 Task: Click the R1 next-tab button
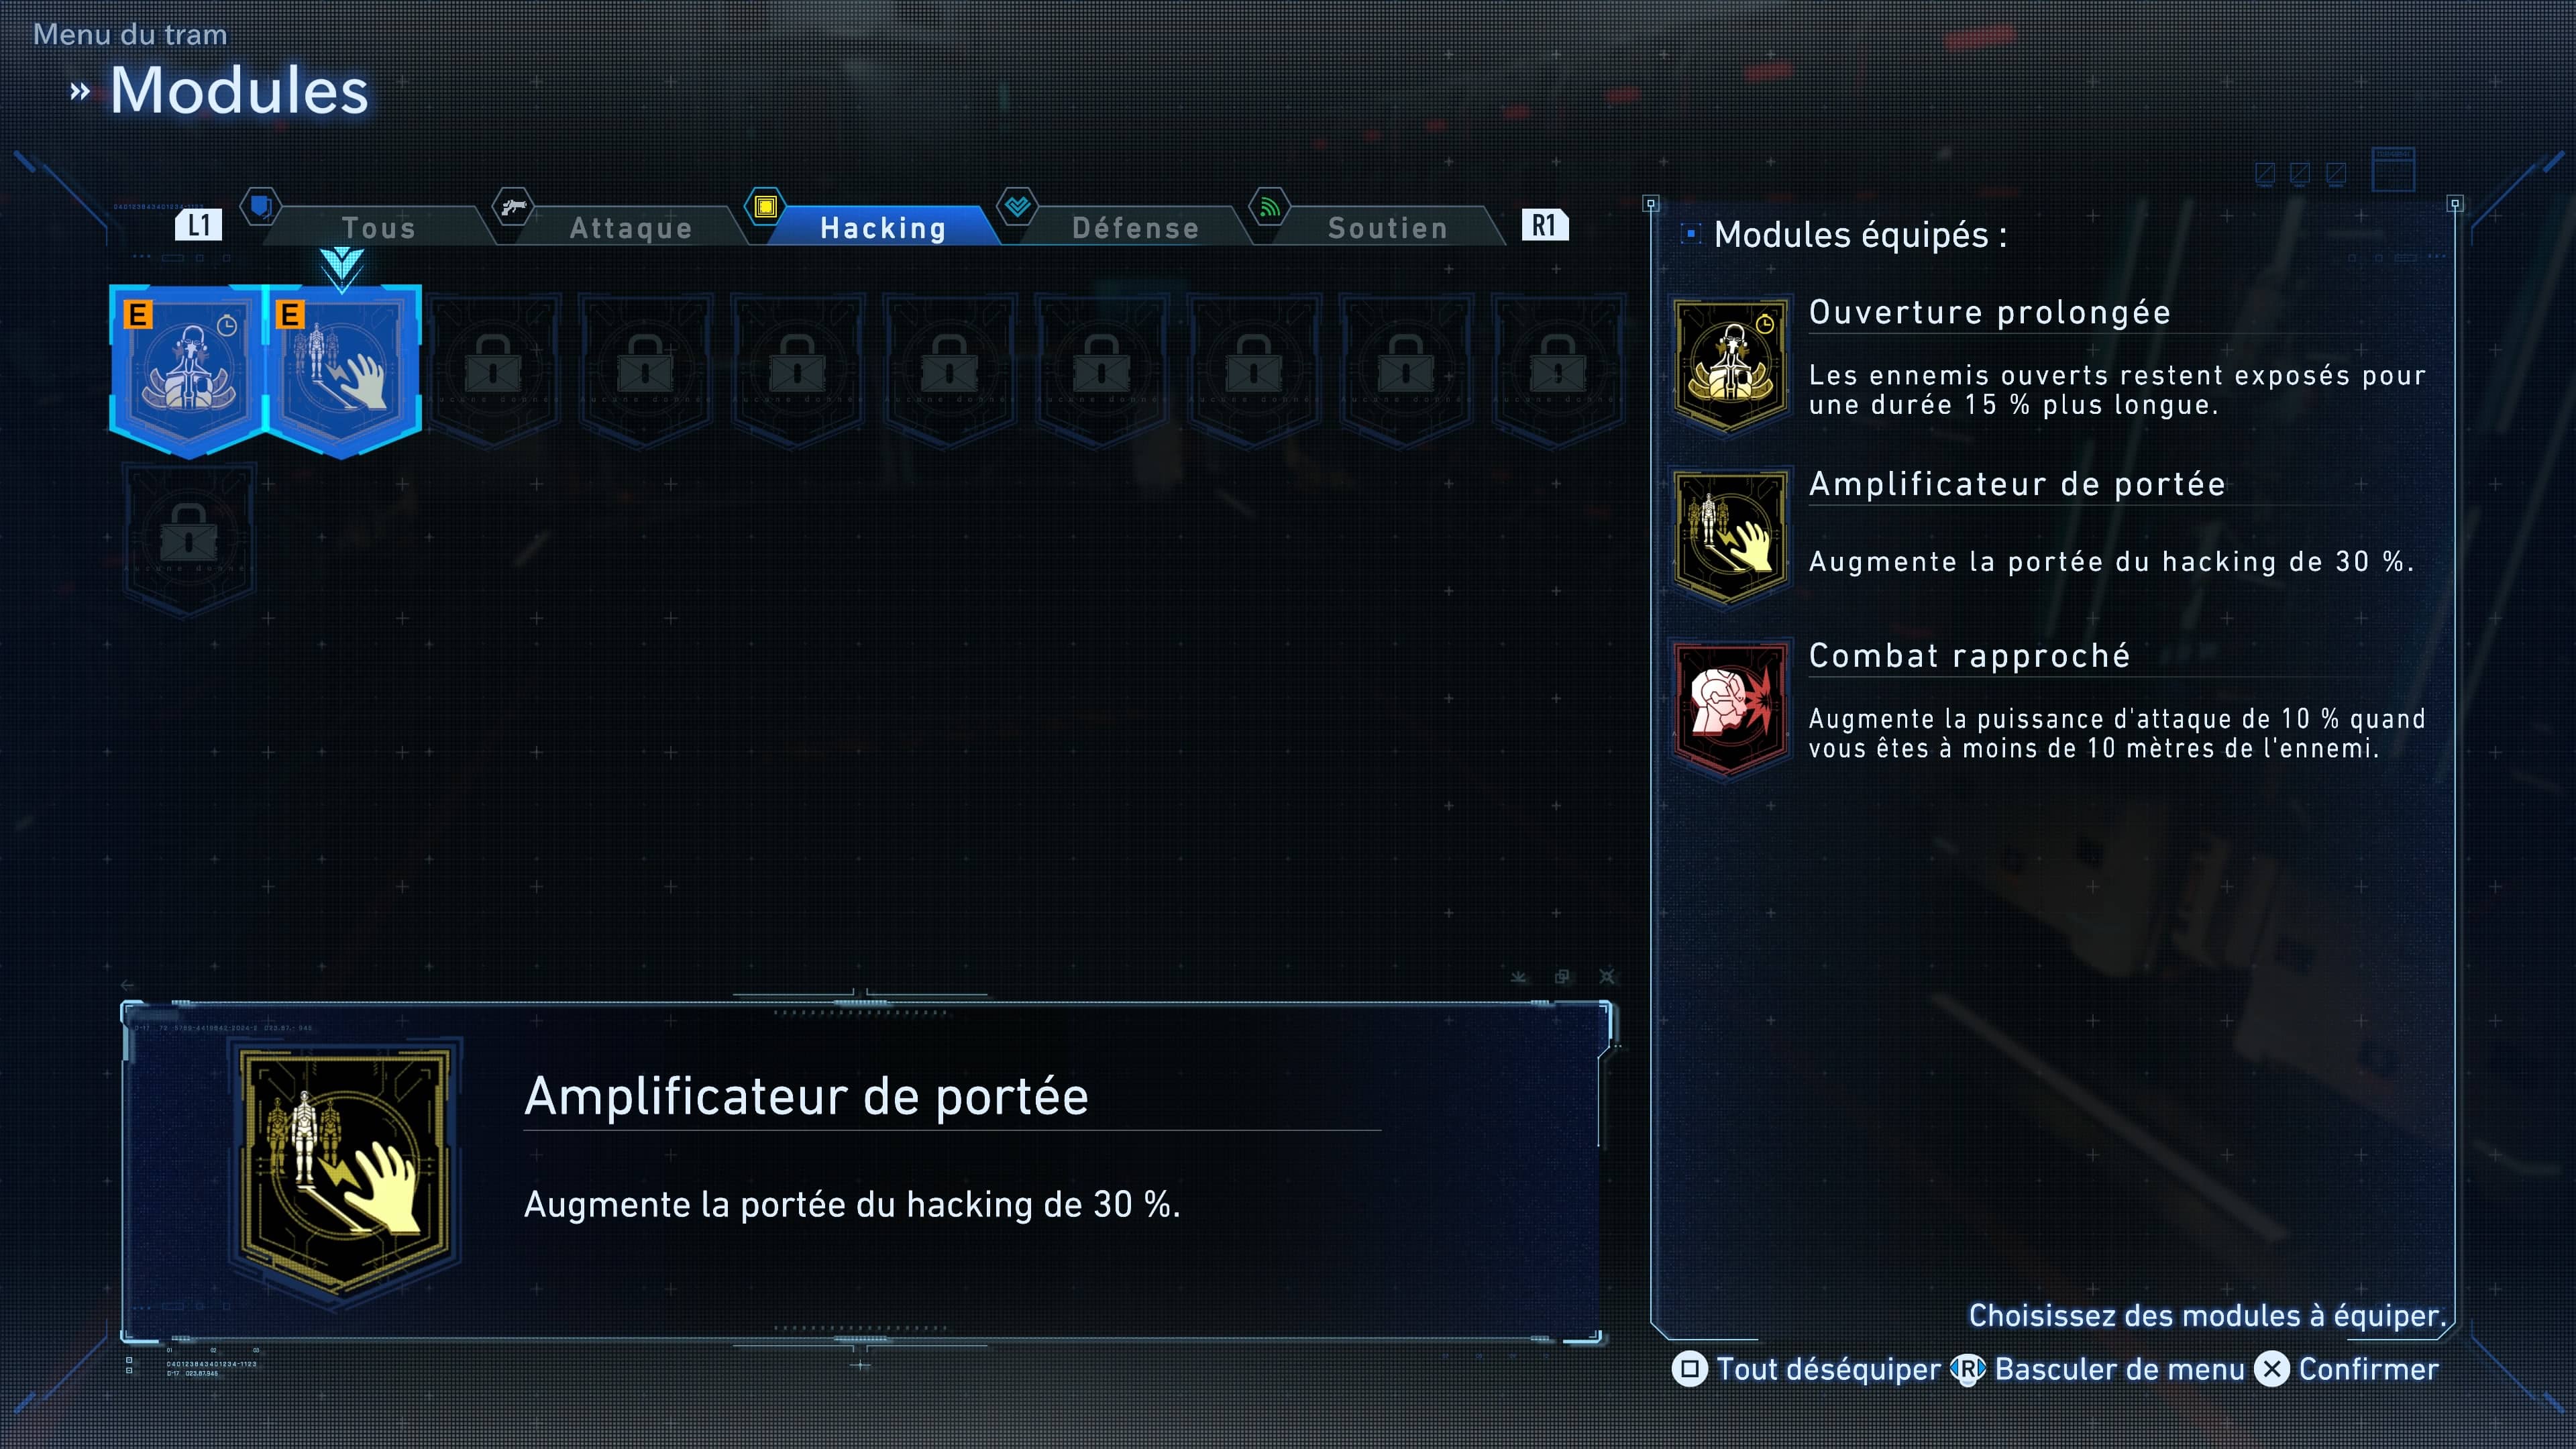click(1544, 225)
